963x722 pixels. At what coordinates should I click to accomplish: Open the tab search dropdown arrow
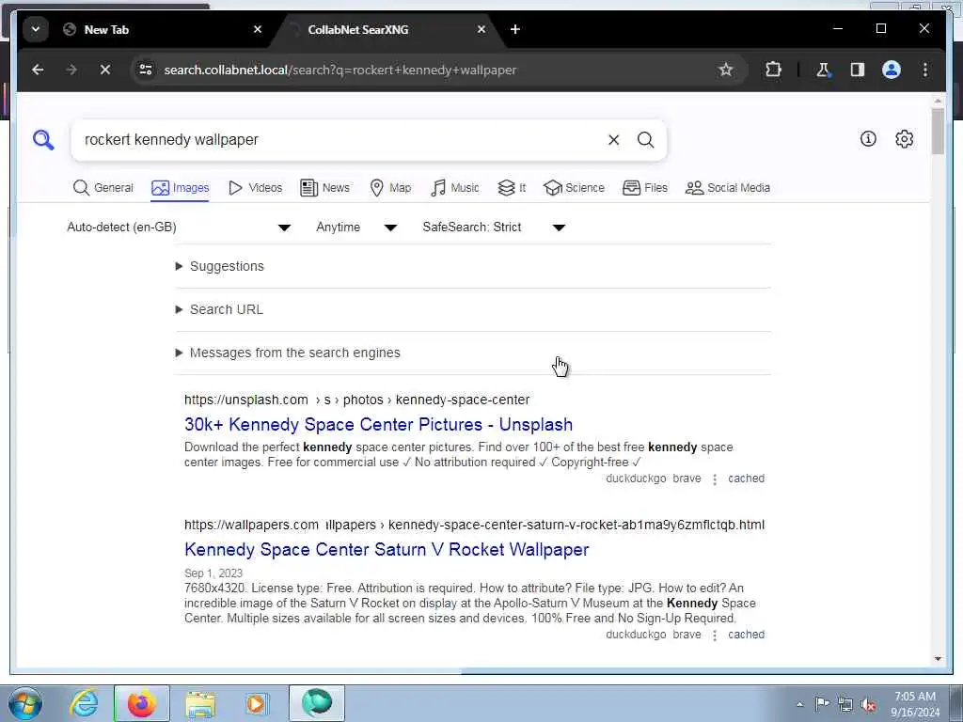(x=36, y=29)
